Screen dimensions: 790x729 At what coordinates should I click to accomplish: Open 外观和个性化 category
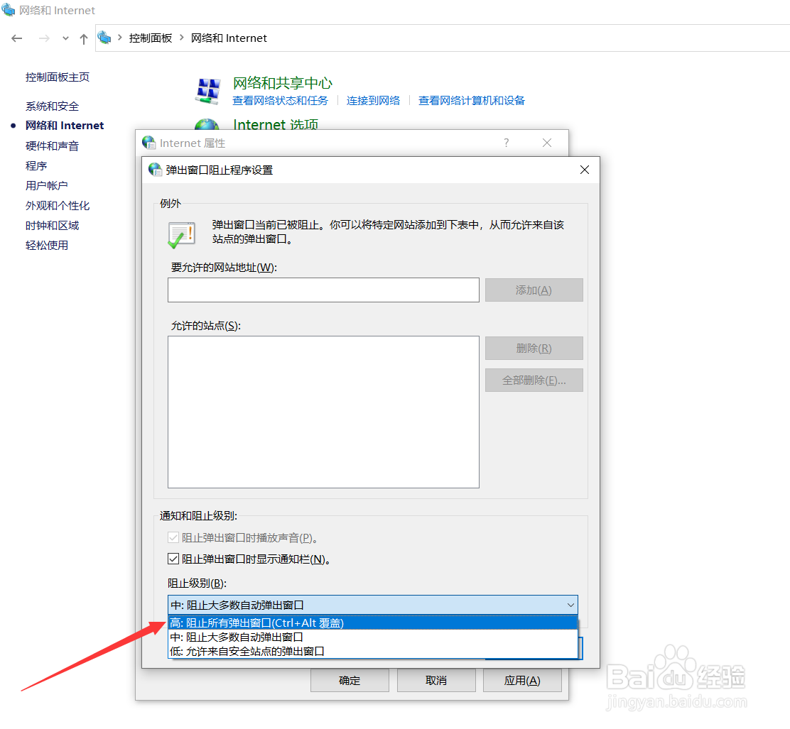[58, 205]
